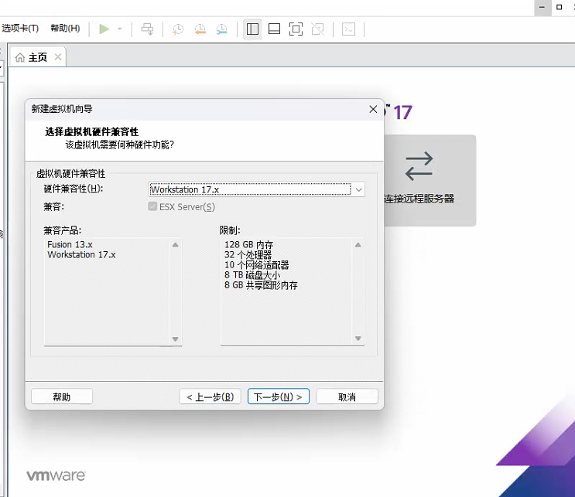This screenshot has height=497, width=575.
Task: Select the 8 TB 磁盘大小 limit entry
Action: (x=252, y=274)
